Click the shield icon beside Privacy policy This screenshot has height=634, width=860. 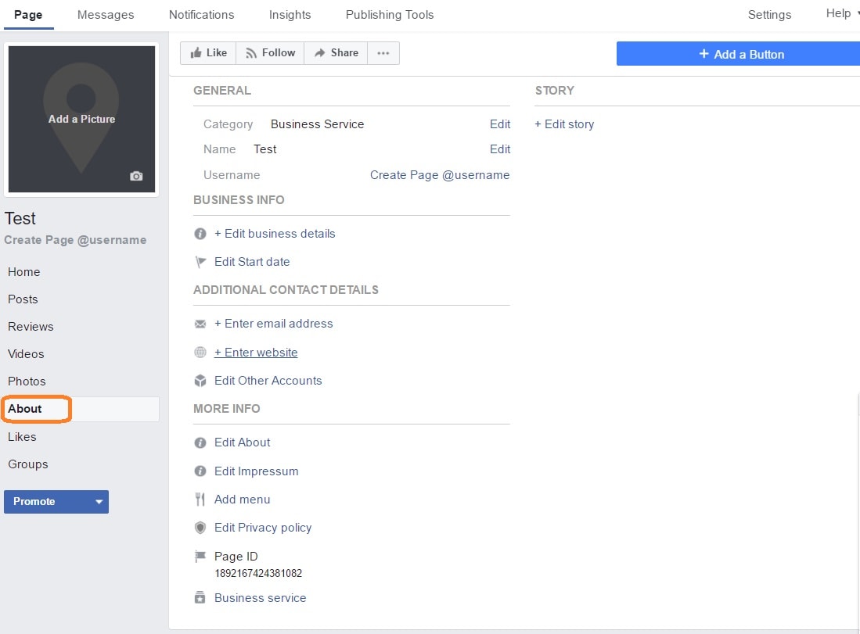[x=200, y=528]
